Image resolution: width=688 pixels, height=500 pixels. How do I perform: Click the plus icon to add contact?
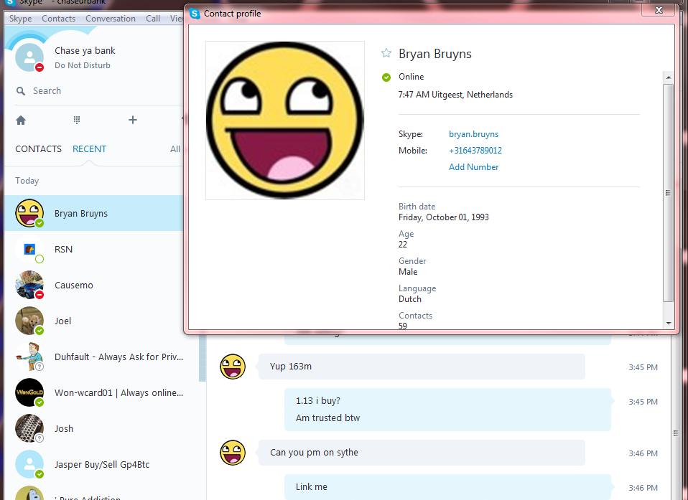[x=133, y=120]
